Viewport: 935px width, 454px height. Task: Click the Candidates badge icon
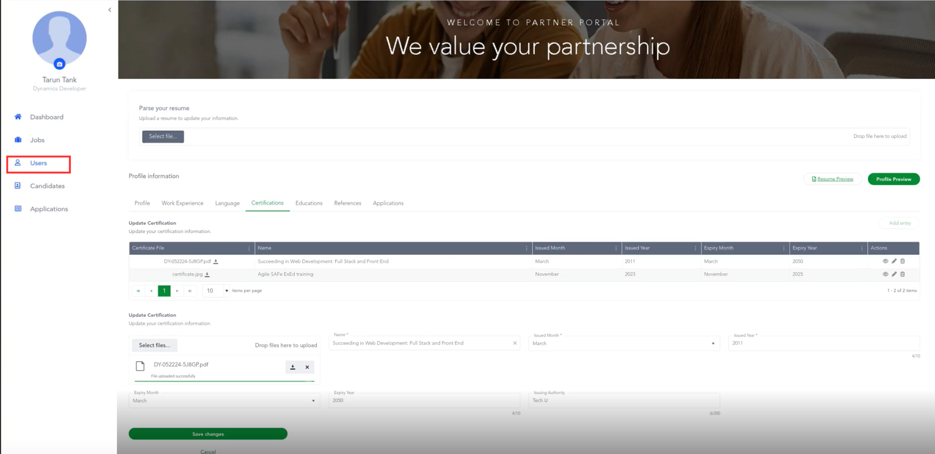point(18,186)
